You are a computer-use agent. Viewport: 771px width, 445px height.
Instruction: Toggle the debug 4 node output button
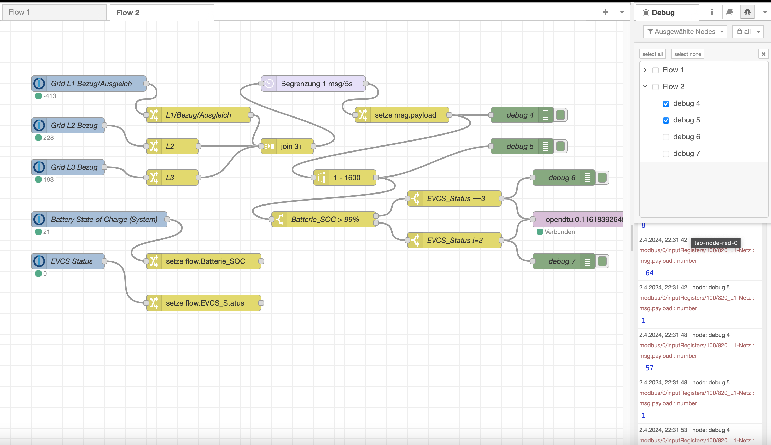pos(560,115)
